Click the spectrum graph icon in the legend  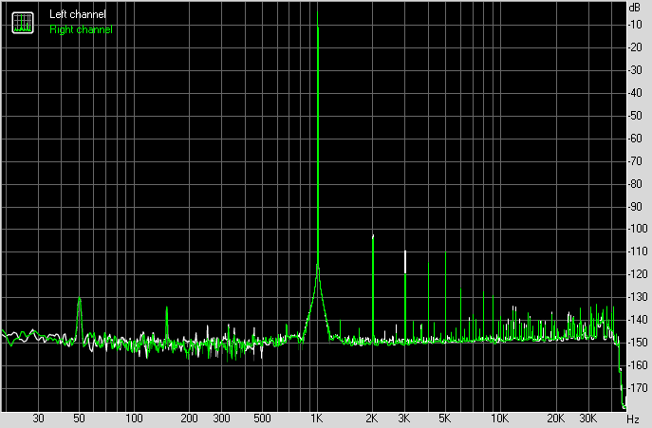(23, 23)
